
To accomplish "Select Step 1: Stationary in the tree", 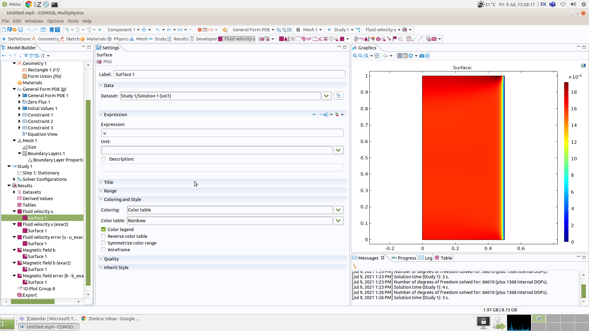I will (x=41, y=173).
